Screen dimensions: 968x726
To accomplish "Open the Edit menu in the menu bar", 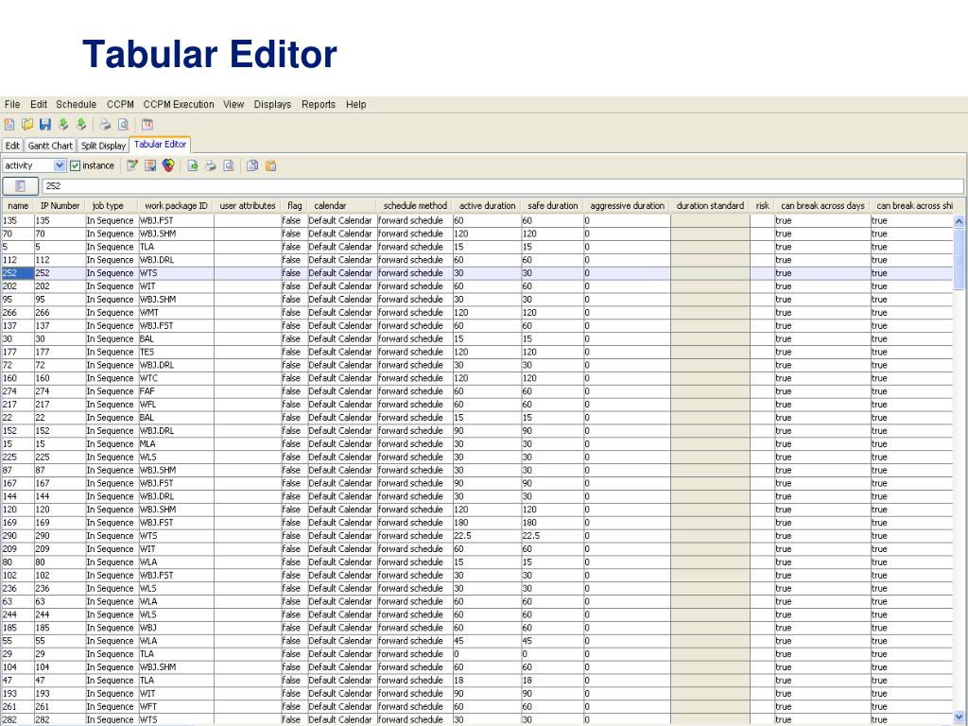I will coord(38,104).
